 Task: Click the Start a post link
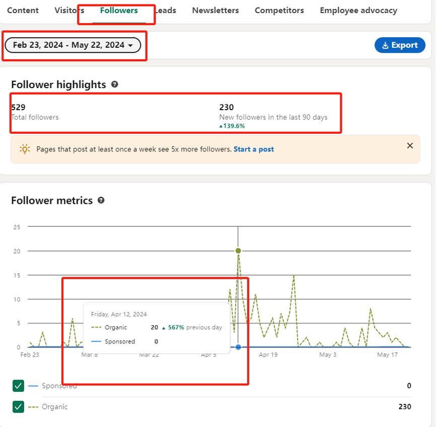254,149
